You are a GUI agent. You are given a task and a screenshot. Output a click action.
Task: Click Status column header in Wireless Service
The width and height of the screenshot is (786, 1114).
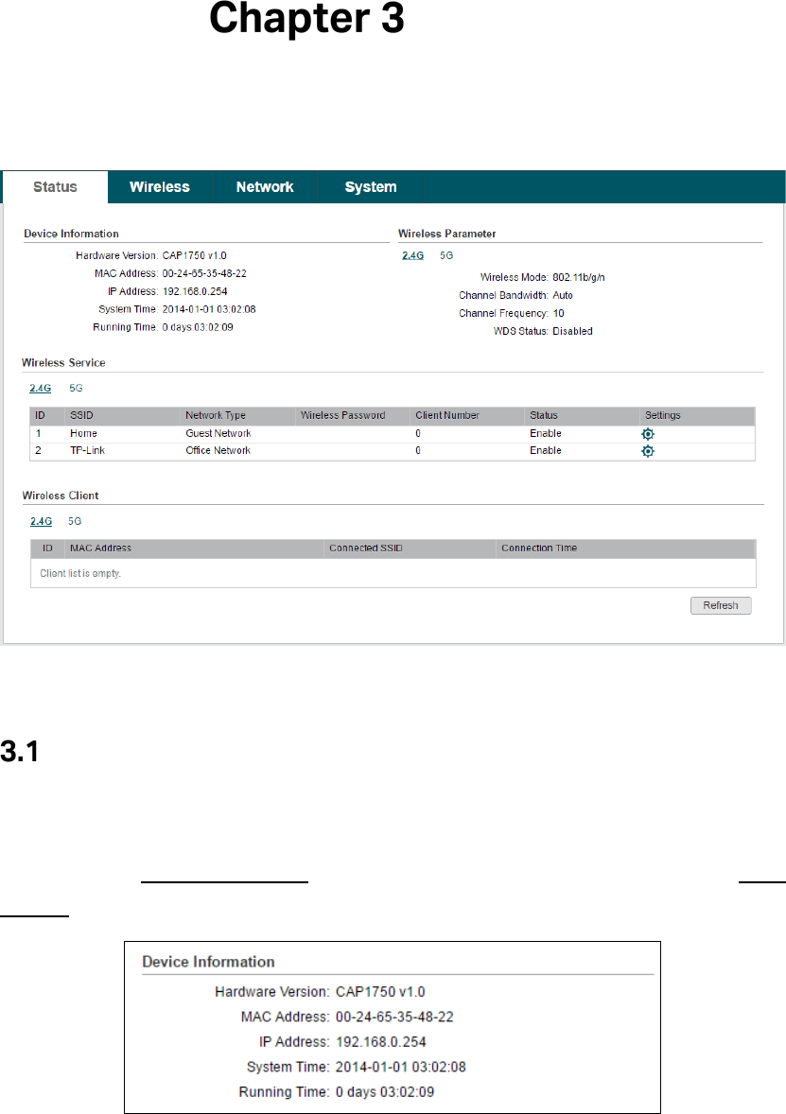[544, 415]
